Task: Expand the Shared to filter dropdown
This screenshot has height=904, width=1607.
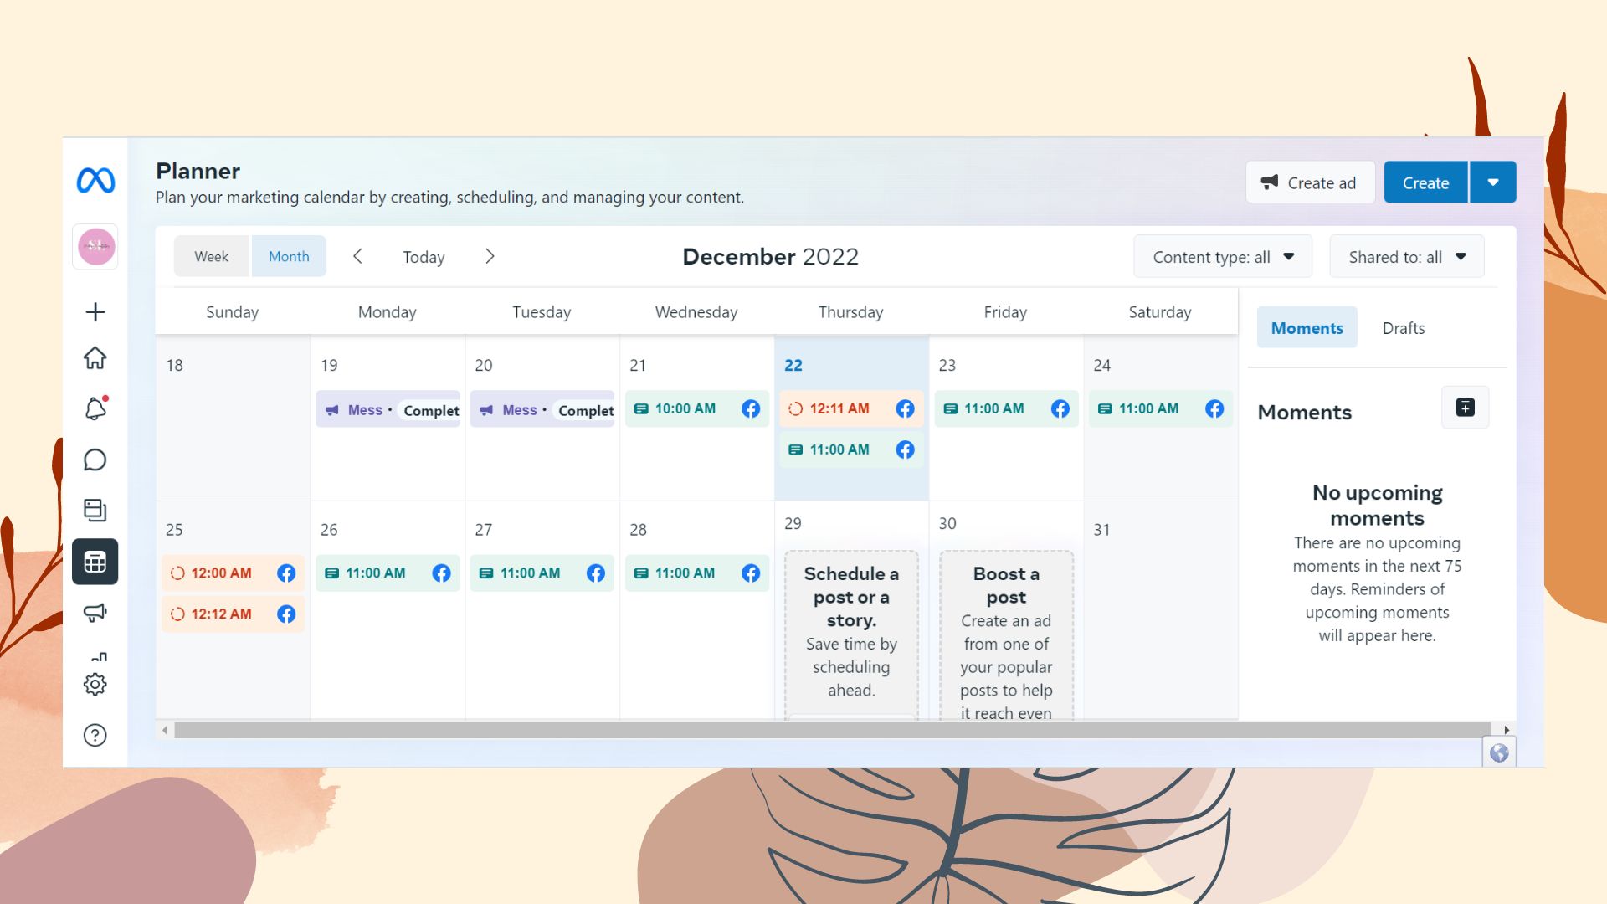Action: [x=1406, y=257]
